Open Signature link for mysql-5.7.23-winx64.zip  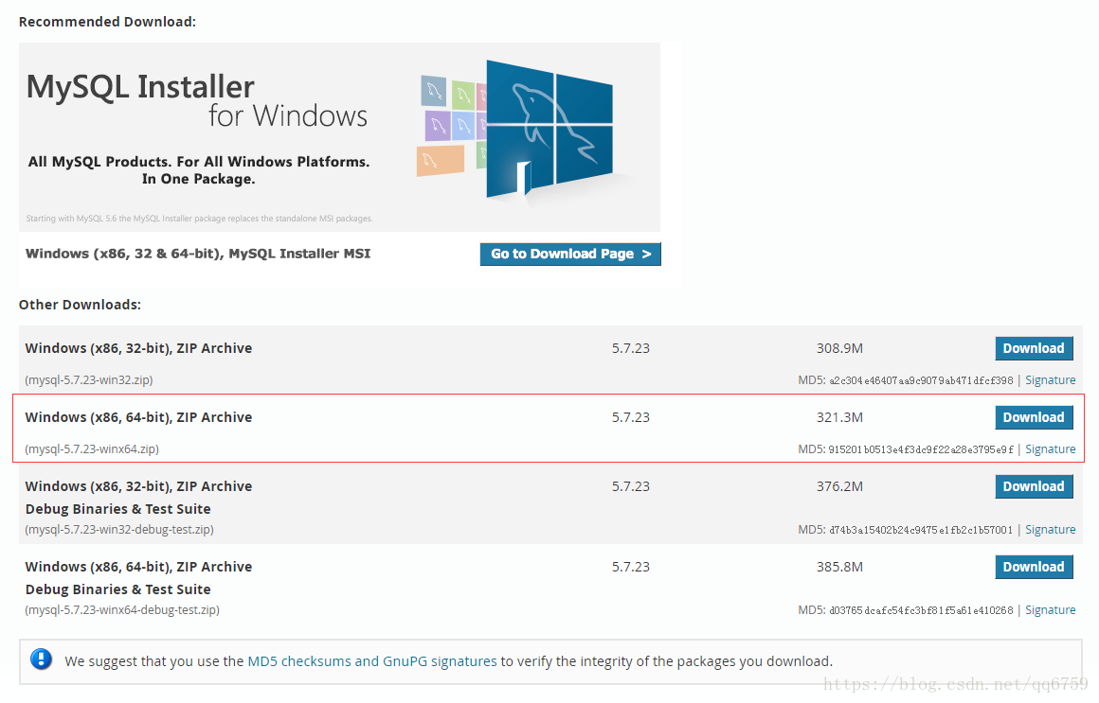point(1050,449)
